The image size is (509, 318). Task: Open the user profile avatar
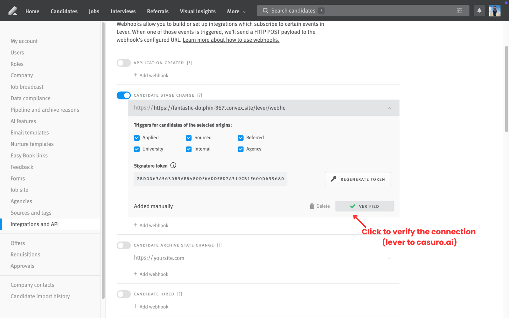[495, 11]
